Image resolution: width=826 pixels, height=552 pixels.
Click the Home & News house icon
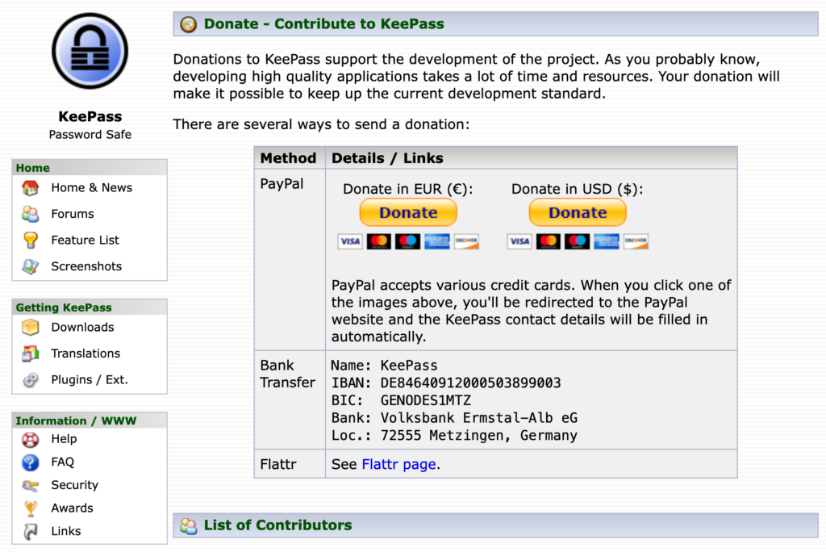point(31,188)
